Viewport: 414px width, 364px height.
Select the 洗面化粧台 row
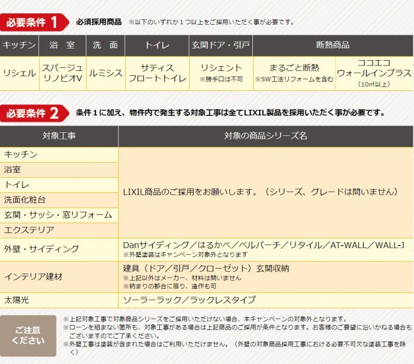(59, 200)
